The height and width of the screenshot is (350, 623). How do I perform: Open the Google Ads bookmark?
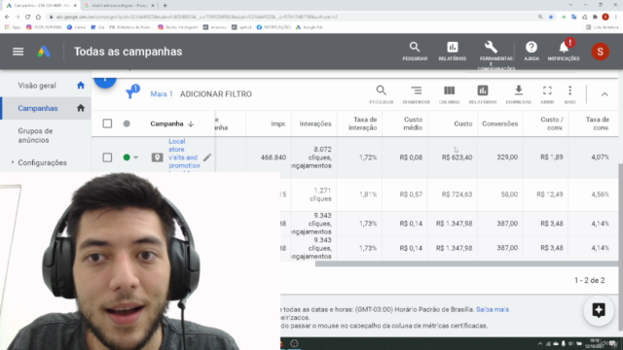310,27
